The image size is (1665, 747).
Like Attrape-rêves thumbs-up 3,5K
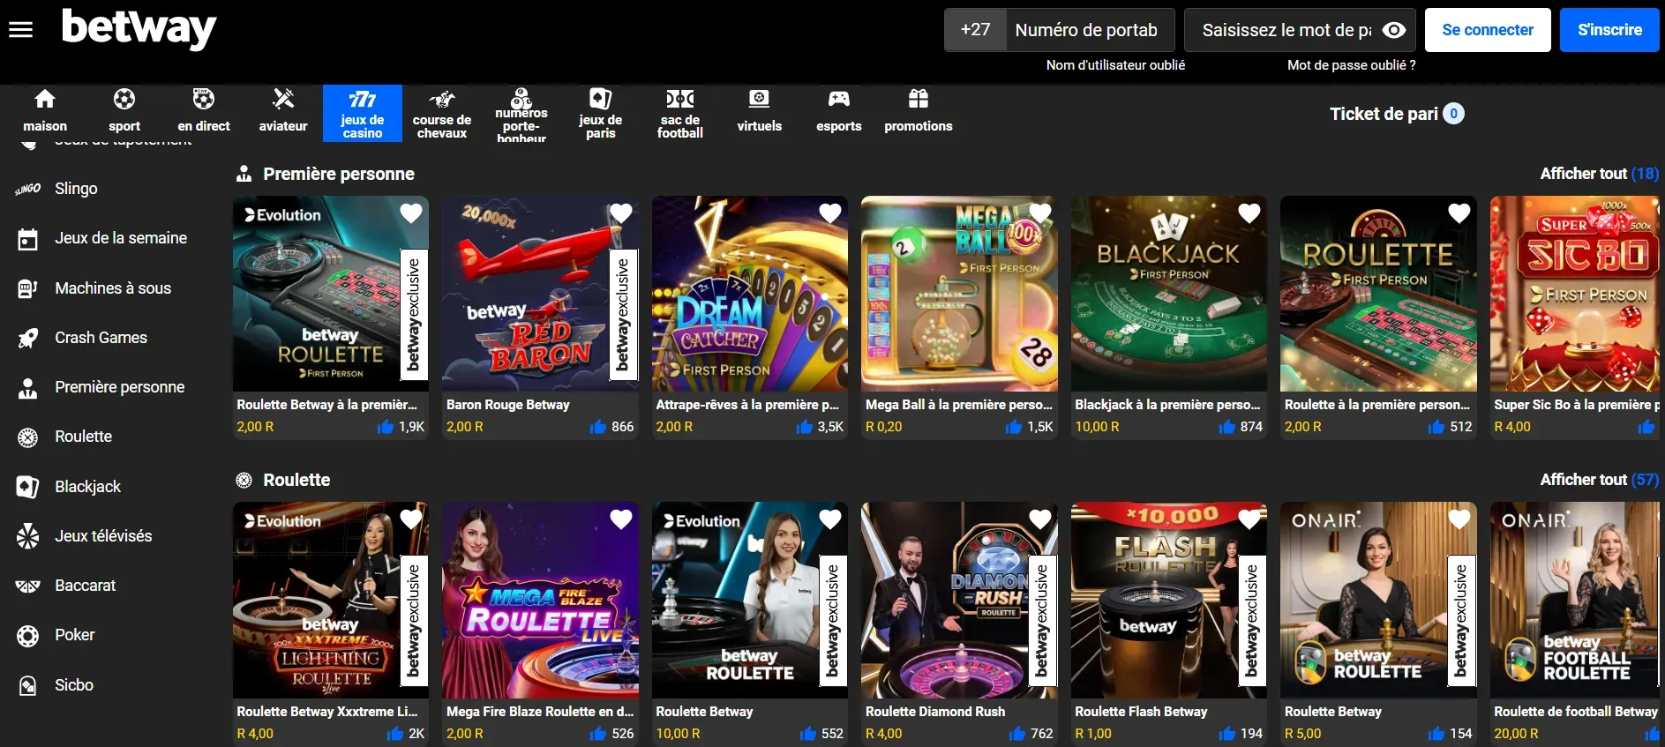click(x=804, y=427)
